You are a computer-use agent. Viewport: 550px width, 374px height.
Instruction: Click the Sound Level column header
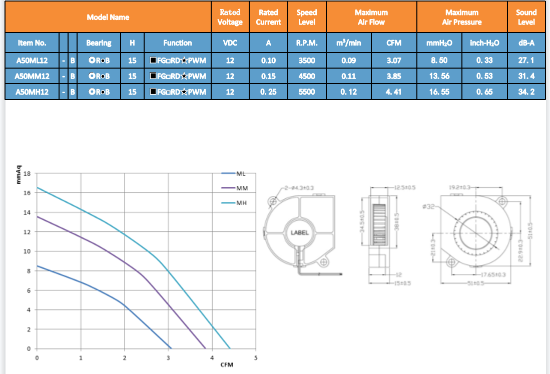tap(526, 17)
